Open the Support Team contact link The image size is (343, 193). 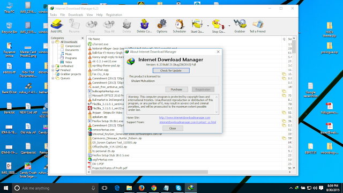pyautogui.click(x=188, y=122)
